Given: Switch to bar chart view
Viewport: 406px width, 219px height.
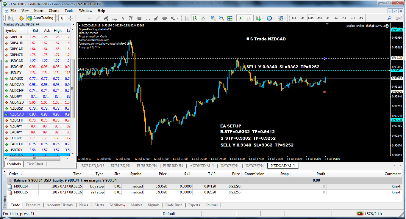Looking at the screenshot, I should 187,18.
